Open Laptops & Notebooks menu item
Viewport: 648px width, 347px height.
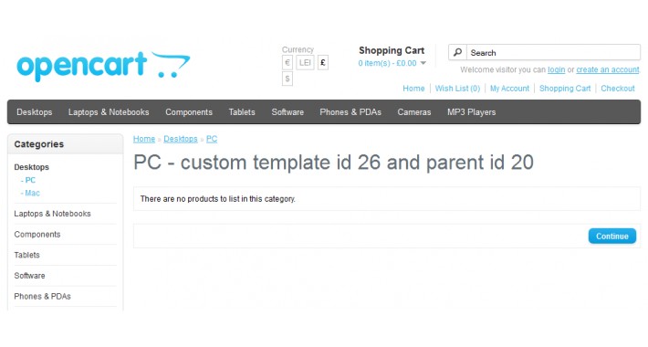109,112
